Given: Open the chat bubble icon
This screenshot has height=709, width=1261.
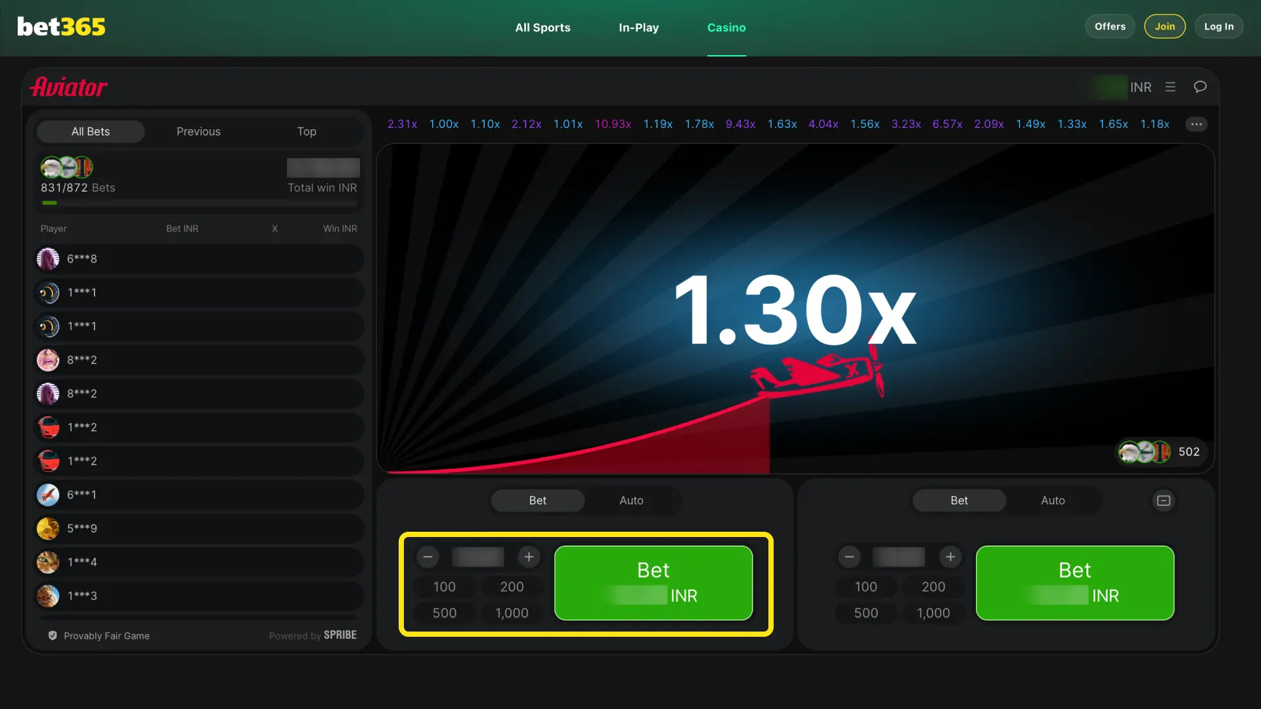Looking at the screenshot, I should pos(1200,87).
